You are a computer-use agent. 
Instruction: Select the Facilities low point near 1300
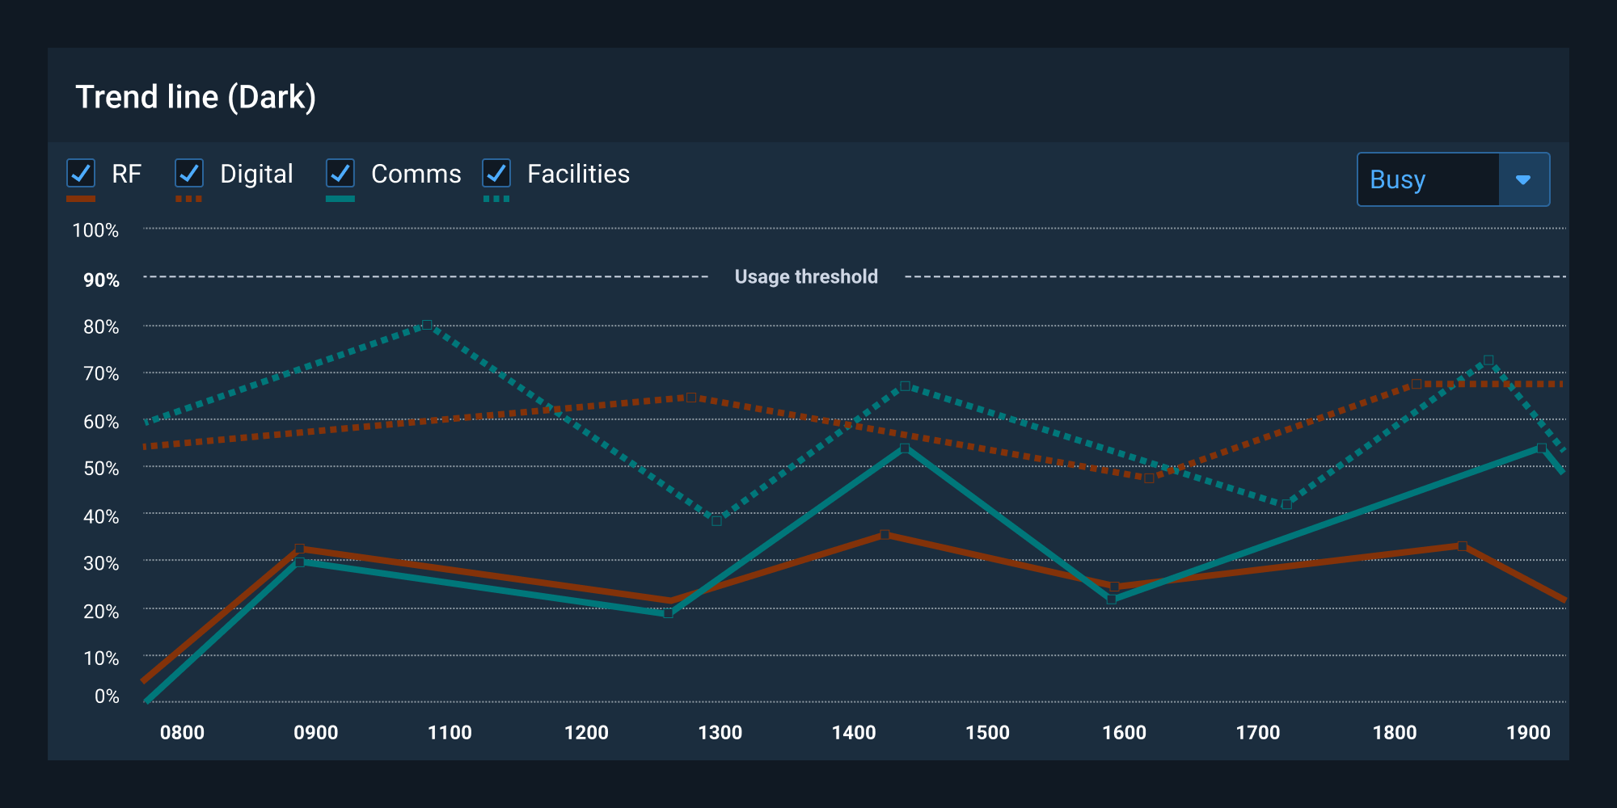tap(716, 520)
